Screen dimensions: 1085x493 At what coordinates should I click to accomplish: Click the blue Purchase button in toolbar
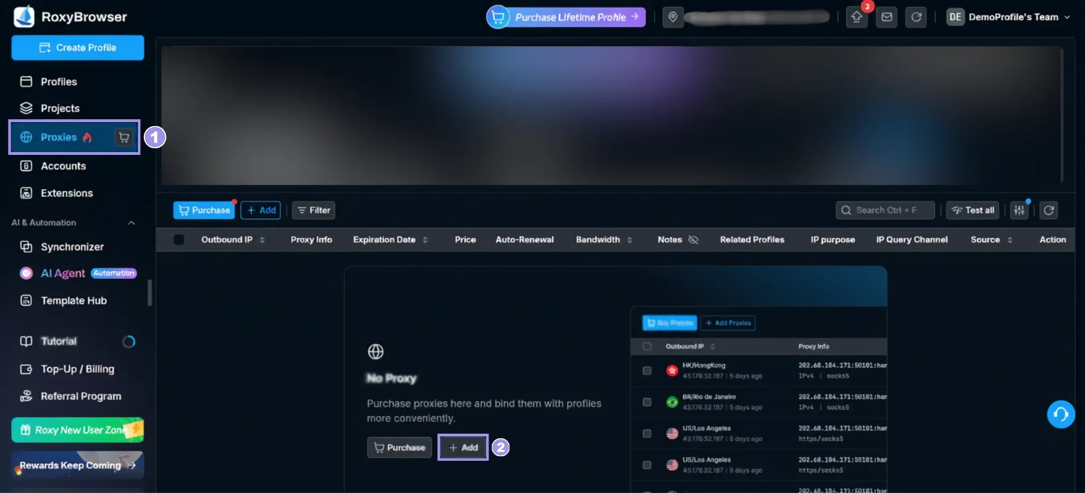pyautogui.click(x=204, y=210)
